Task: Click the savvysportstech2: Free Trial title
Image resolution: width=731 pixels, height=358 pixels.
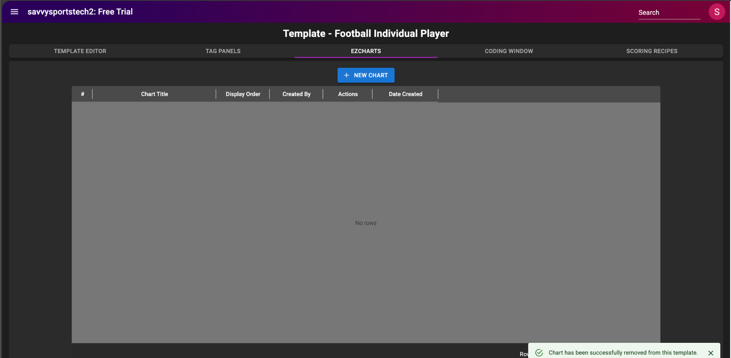Action: click(x=80, y=12)
